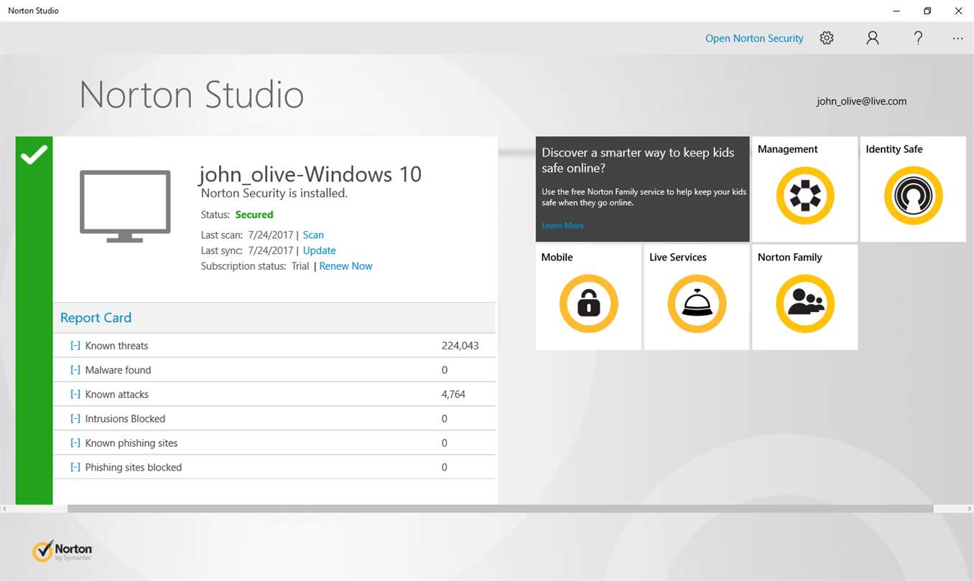Click the Secured status text
Screen dimensions: 974x581
(254, 214)
